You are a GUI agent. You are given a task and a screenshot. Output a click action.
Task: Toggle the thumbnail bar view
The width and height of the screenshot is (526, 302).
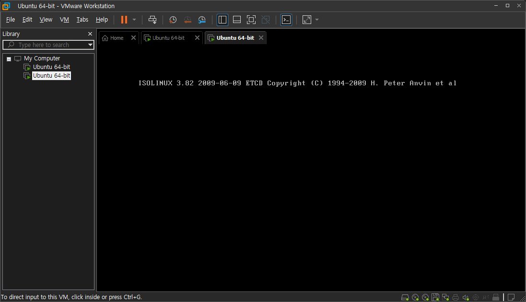(x=237, y=20)
